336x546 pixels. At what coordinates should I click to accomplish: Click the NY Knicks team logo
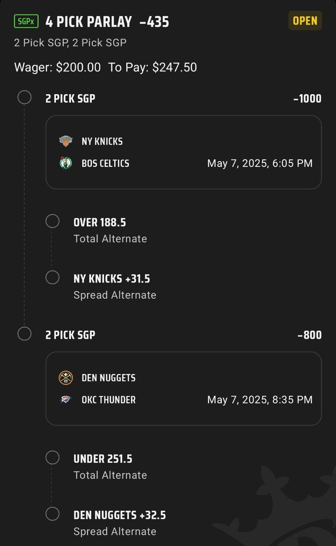click(x=66, y=141)
